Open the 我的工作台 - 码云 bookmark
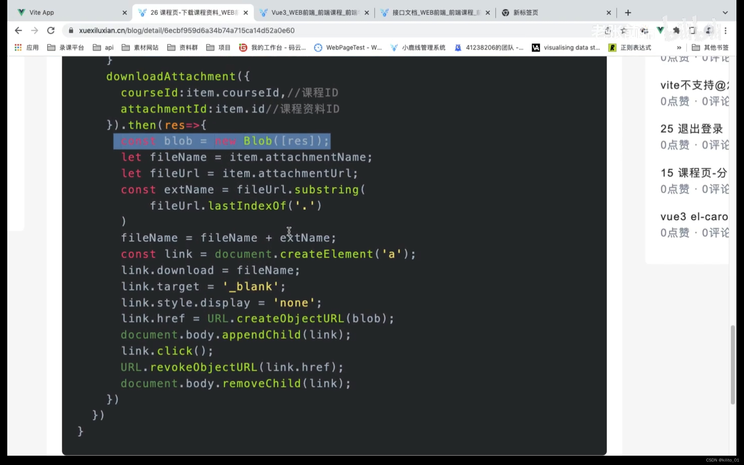Viewport: 744px width, 465px height. 272,47
